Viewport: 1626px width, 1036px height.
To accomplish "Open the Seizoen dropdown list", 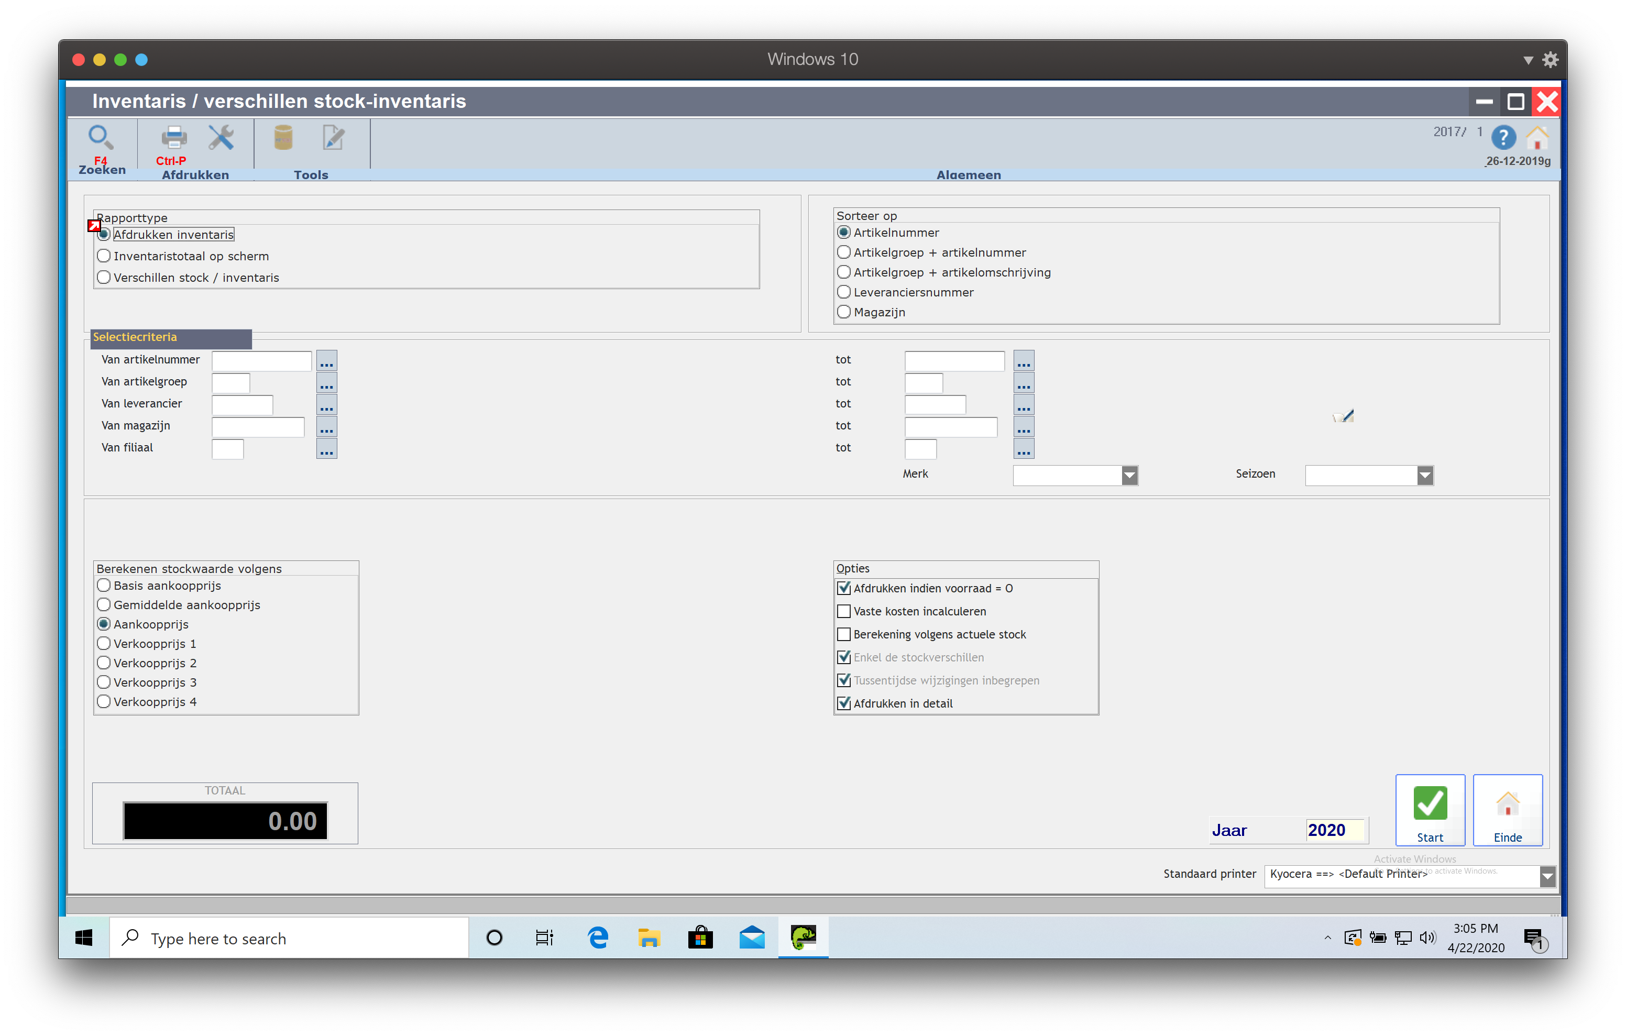I will pos(1424,476).
